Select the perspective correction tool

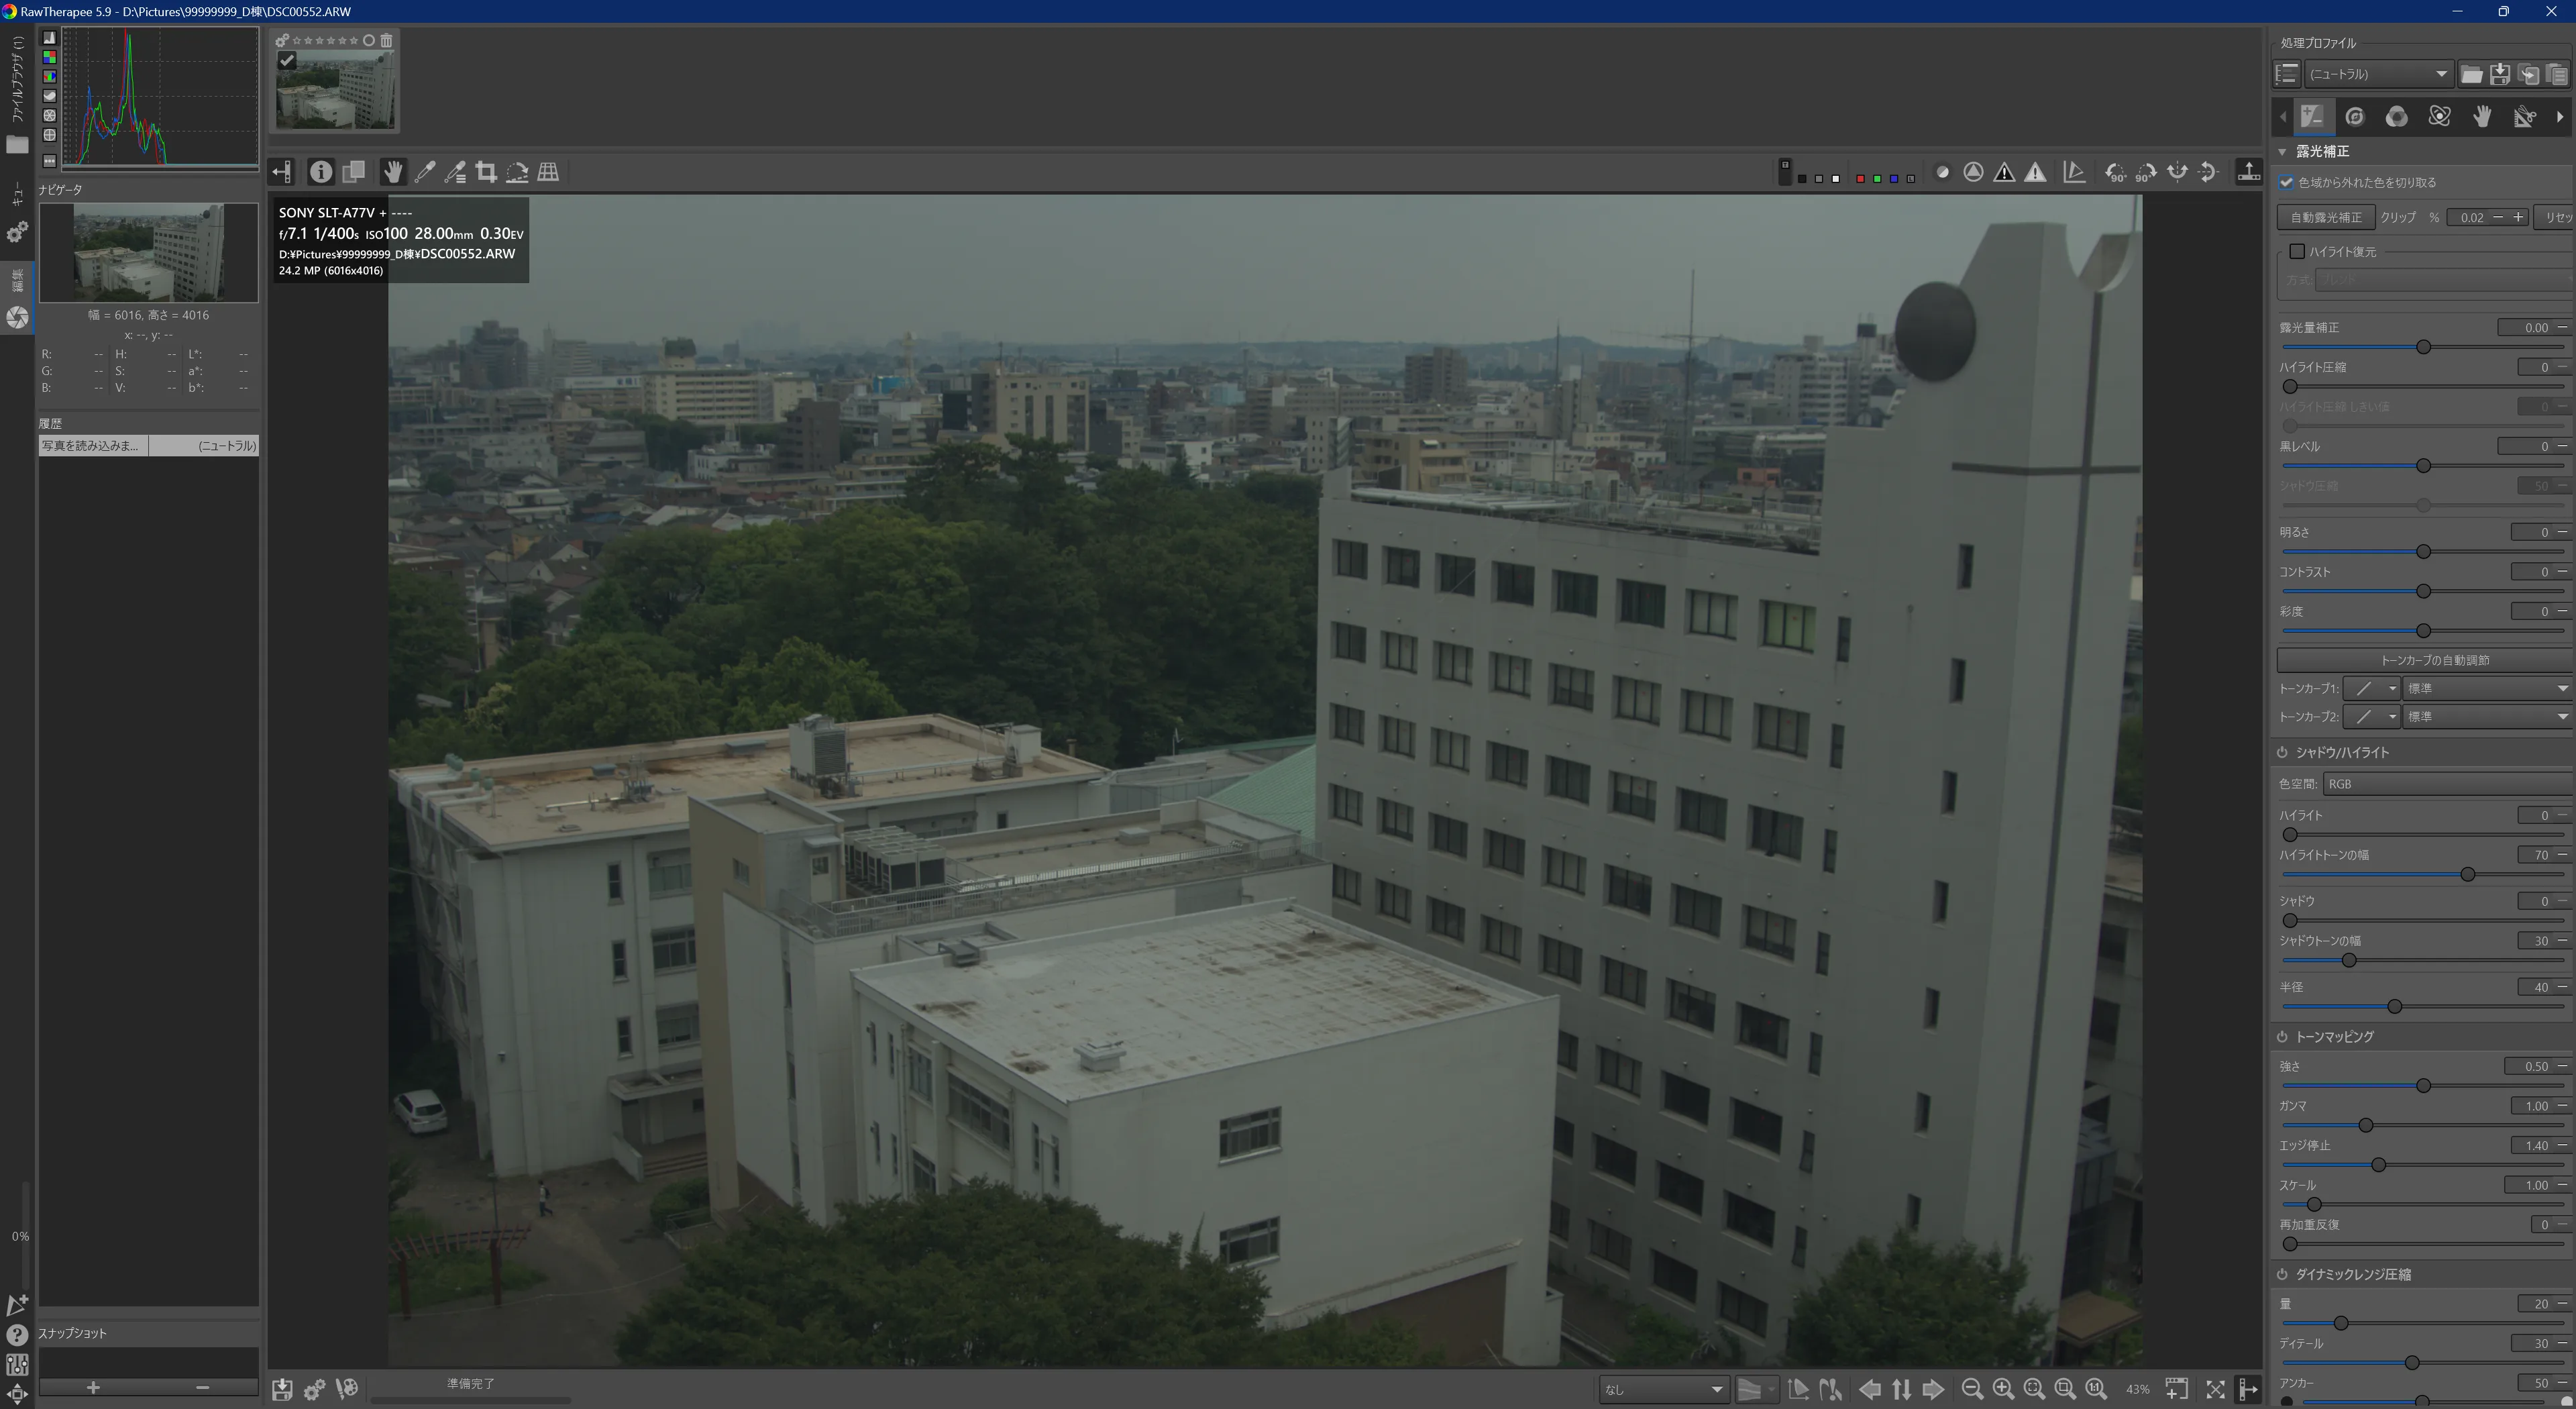pyautogui.click(x=548, y=172)
